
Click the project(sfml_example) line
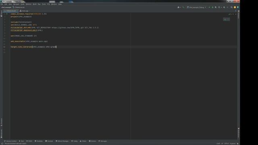[x=21, y=17]
